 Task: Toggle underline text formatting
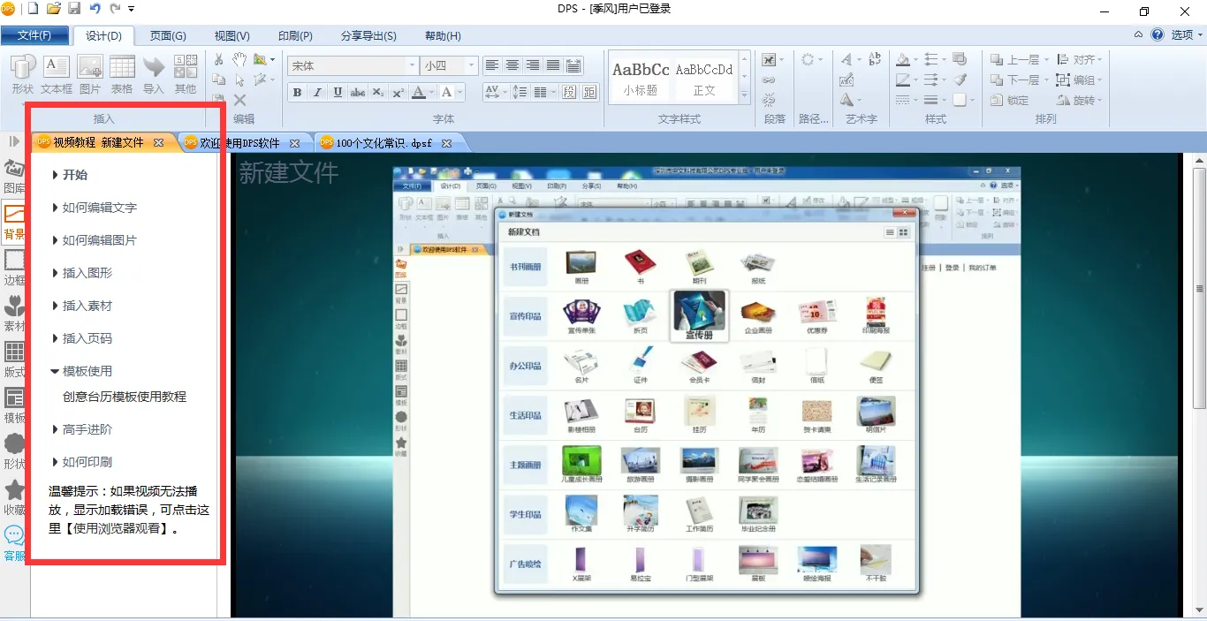[x=338, y=93]
